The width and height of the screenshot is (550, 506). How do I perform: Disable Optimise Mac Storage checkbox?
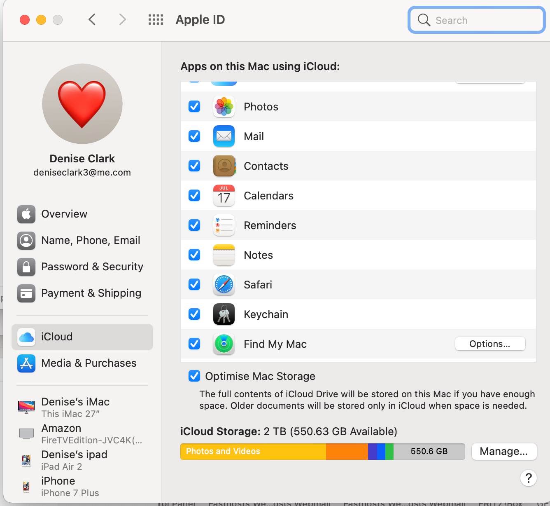[x=194, y=376]
